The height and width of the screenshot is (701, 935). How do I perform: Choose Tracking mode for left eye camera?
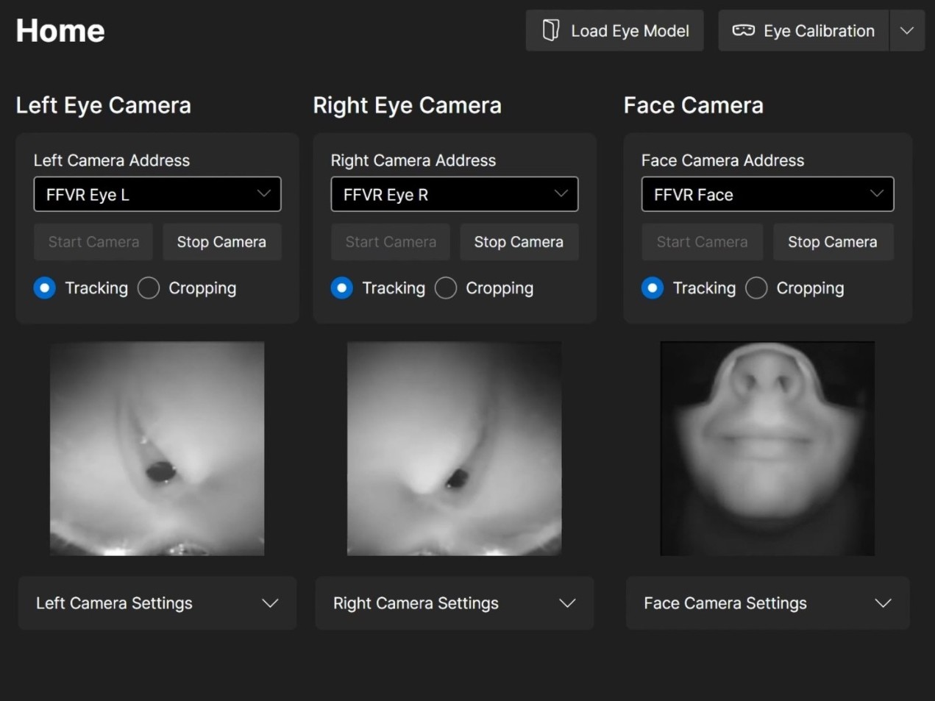point(45,288)
